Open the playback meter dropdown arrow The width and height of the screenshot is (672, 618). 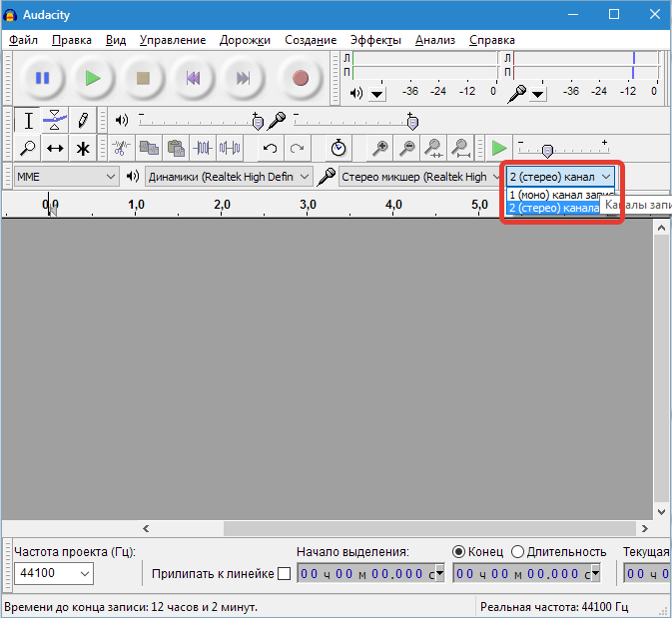(x=377, y=94)
